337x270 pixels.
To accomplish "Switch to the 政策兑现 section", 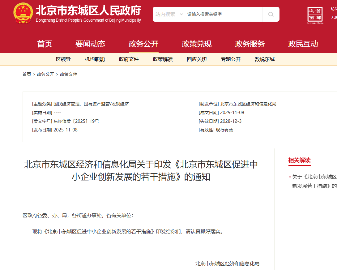I will 197,44.
